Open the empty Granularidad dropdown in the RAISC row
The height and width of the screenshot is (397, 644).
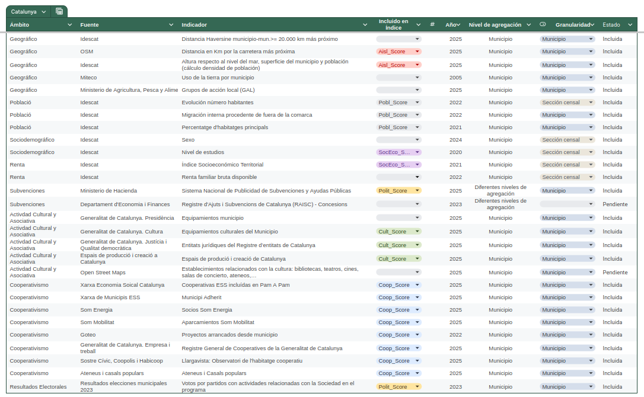coord(591,204)
